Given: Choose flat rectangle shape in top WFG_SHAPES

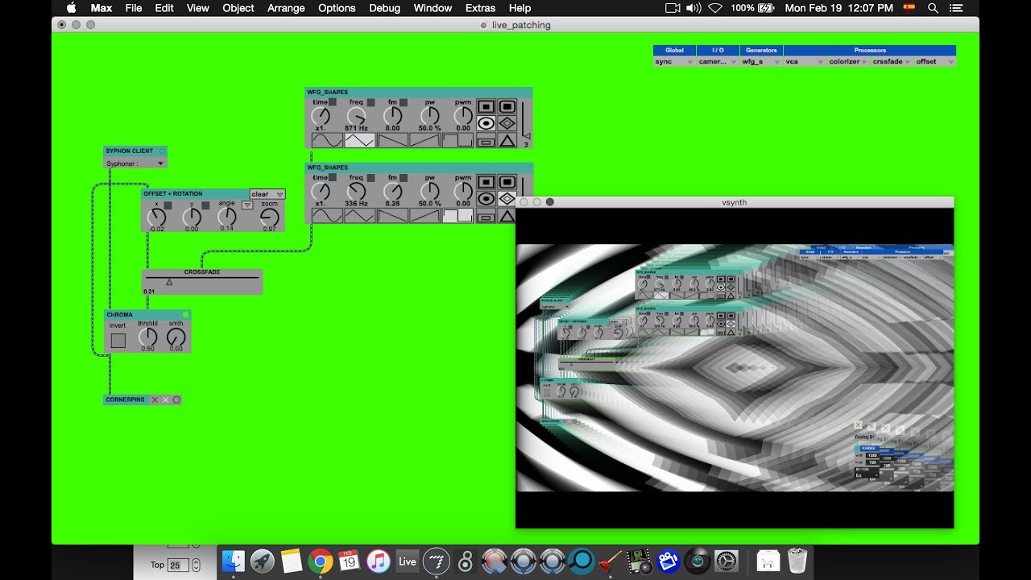Looking at the screenshot, I should point(486,141).
